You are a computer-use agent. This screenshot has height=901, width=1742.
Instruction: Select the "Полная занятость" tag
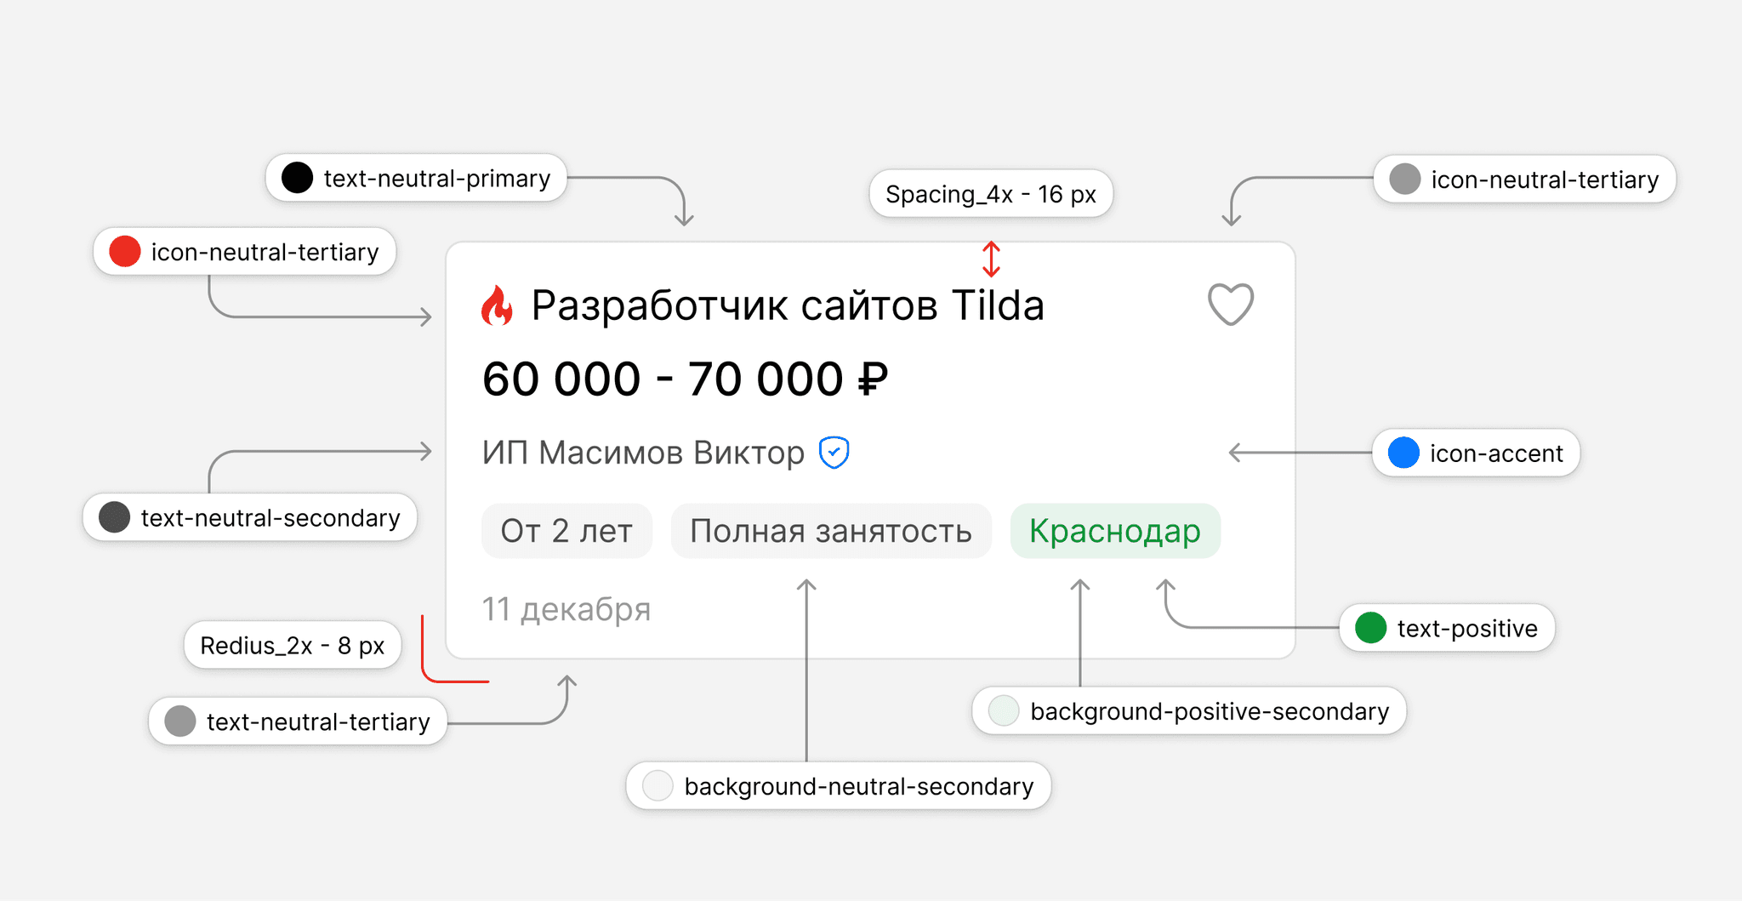(x=830, y=531)
